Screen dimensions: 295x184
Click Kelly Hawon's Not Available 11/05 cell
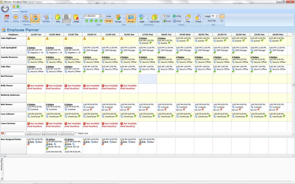point(36,88)
